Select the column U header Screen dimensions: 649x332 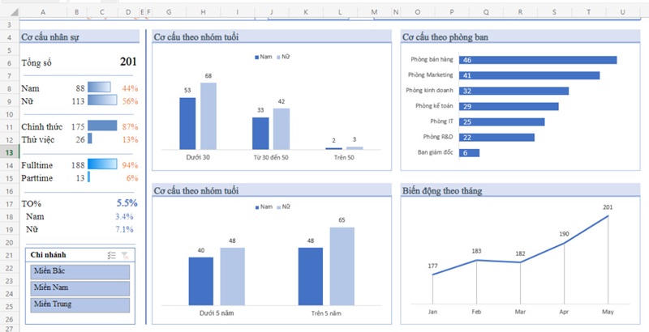[x=622, y=12]
